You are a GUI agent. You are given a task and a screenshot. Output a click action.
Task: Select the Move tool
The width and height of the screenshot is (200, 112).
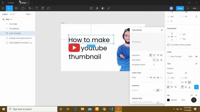9,8
